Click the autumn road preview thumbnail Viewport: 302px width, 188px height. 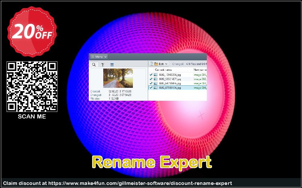point(118,78)
